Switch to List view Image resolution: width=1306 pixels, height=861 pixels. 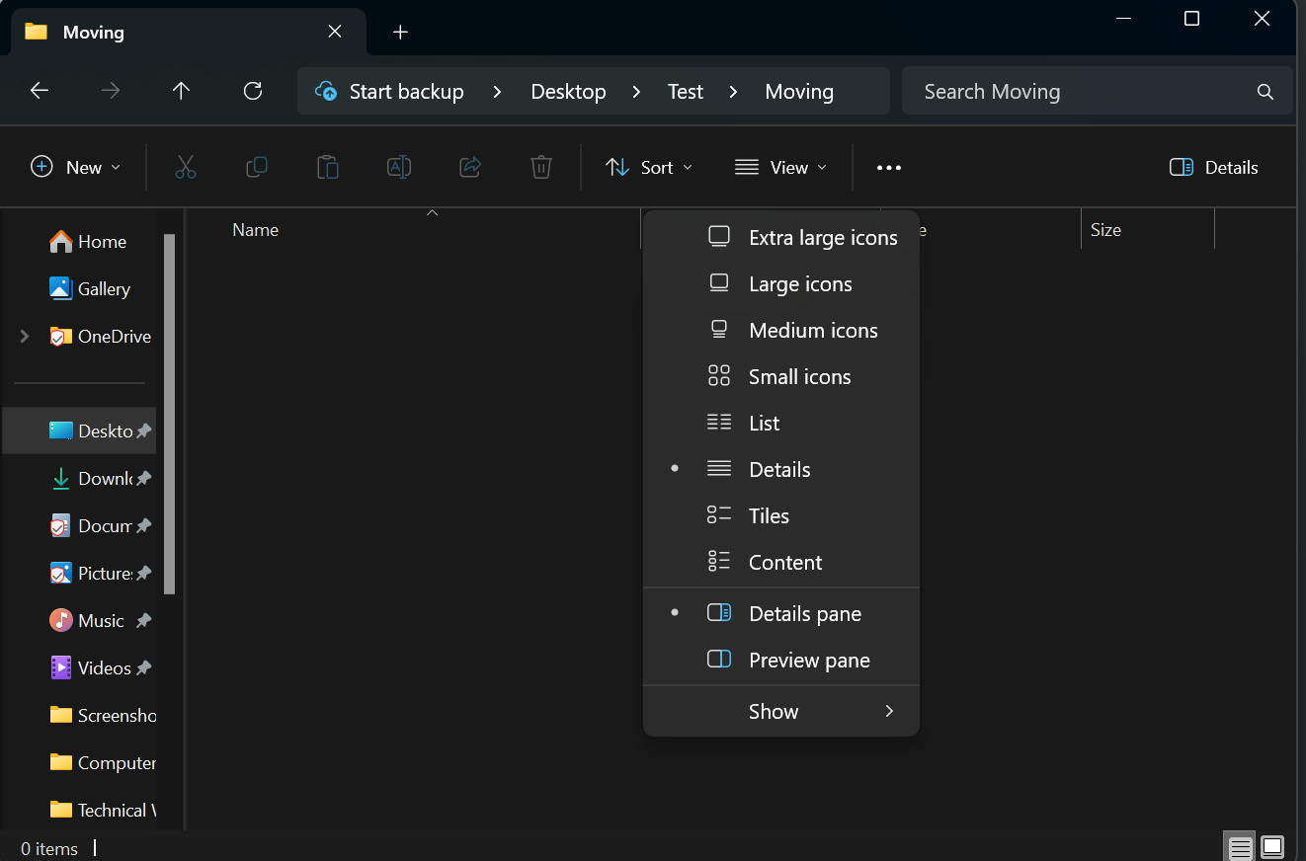click(x=781, y=424)
